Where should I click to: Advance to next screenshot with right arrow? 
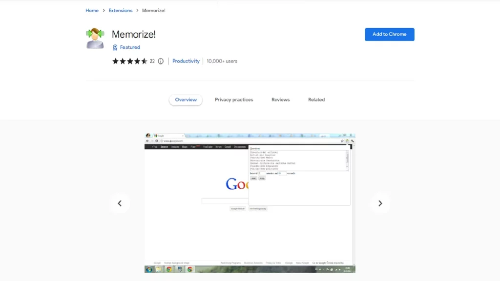coord(380,203)
